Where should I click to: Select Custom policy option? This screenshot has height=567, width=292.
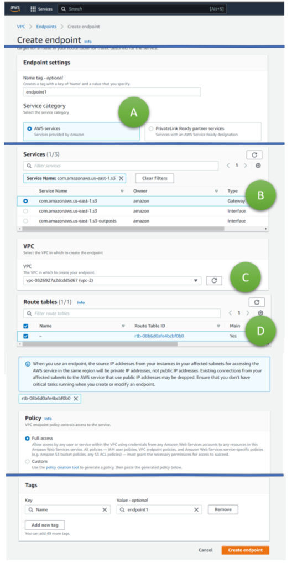(27, 461)
